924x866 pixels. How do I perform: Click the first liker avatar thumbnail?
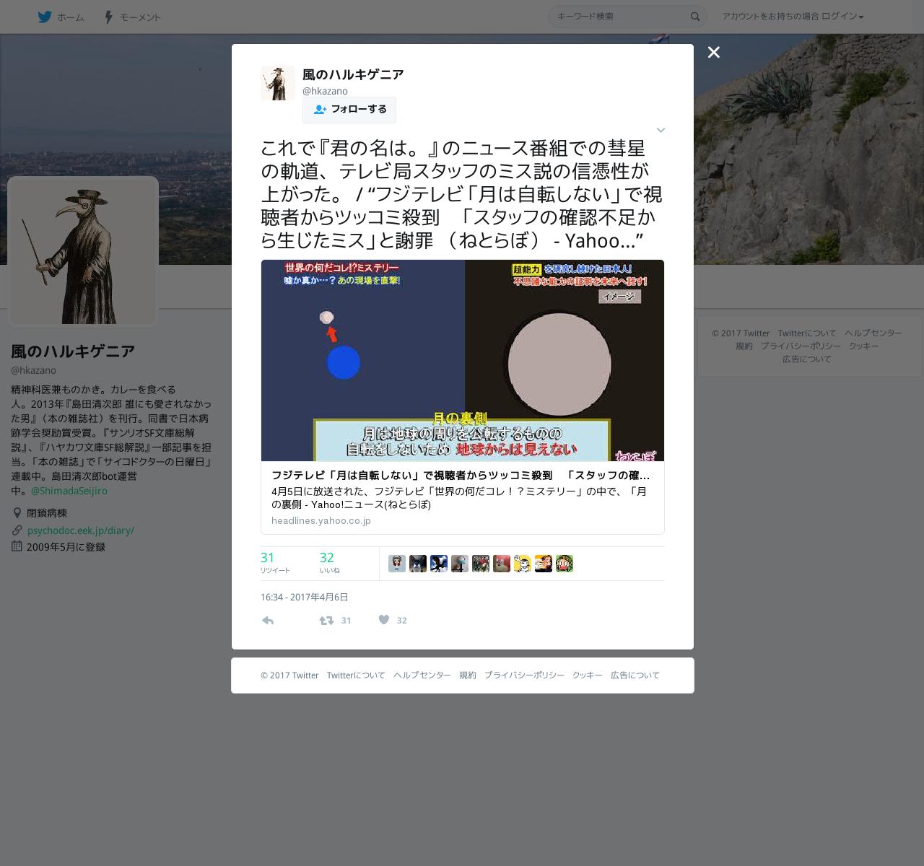pyautogui.click(x=397, y=564)
